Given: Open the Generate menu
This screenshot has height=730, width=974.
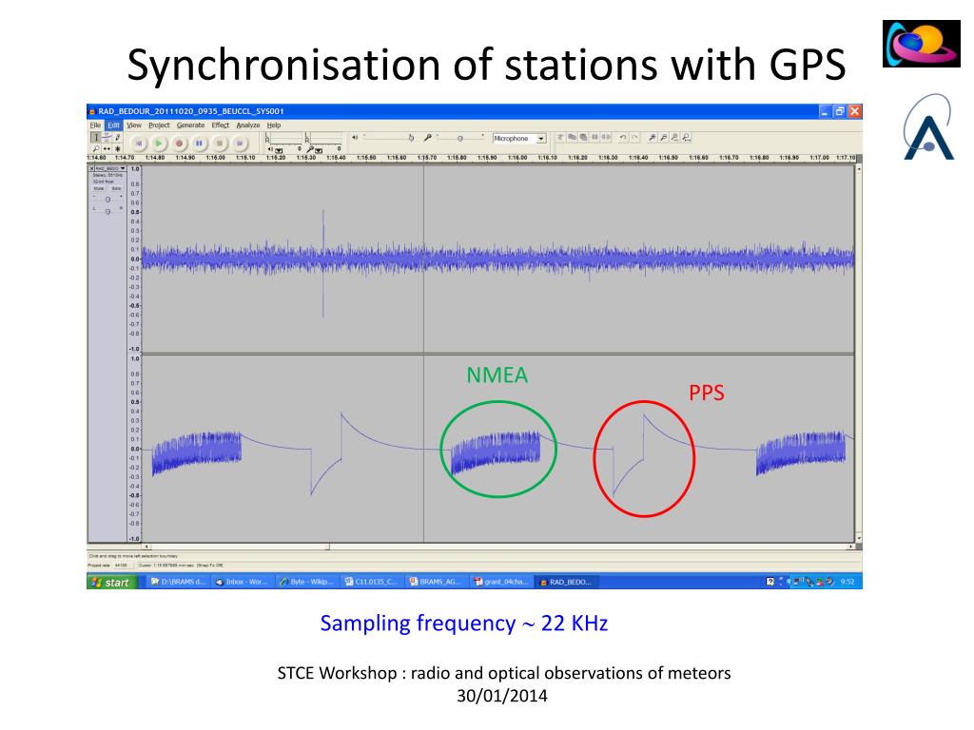Looking at the screenshot, I should (190, 125).
